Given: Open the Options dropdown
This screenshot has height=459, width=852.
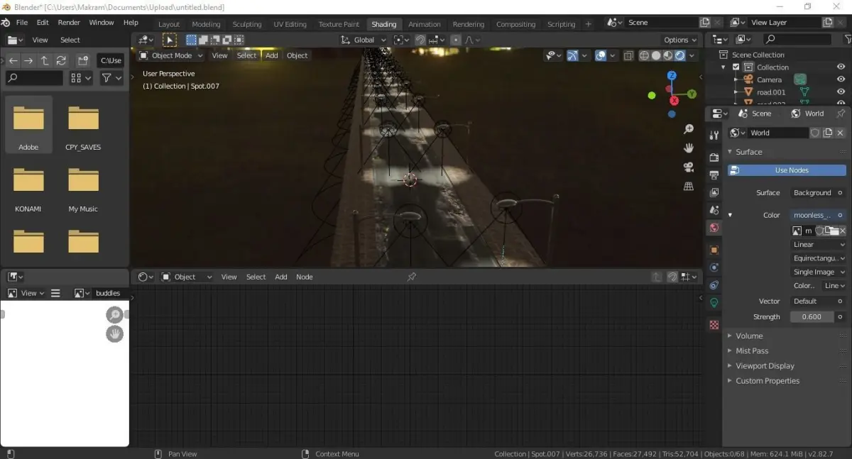Looking at the screenshot, I should 680,40.
